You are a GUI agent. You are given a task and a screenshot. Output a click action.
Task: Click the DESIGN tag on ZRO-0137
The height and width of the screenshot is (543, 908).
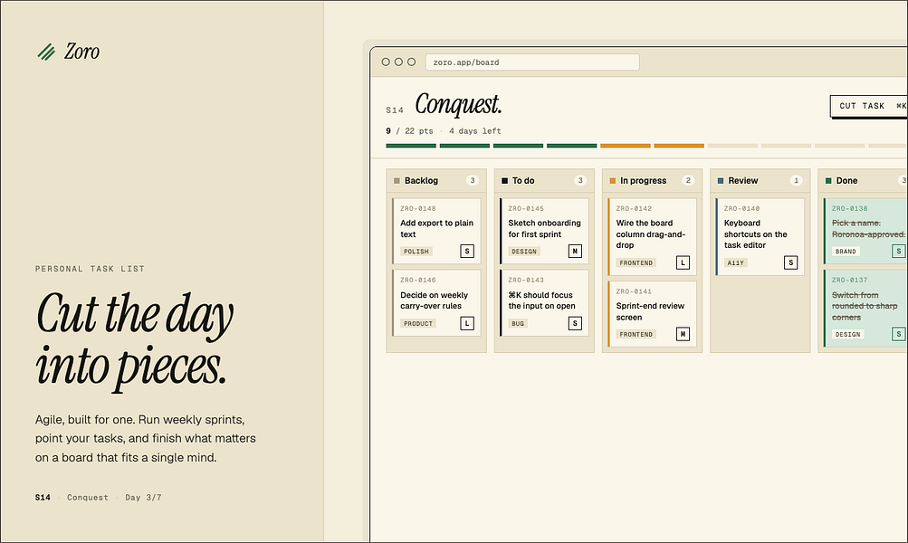(847, 335)
